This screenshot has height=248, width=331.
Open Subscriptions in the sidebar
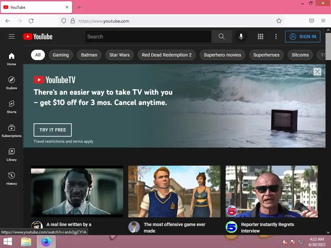12,131
